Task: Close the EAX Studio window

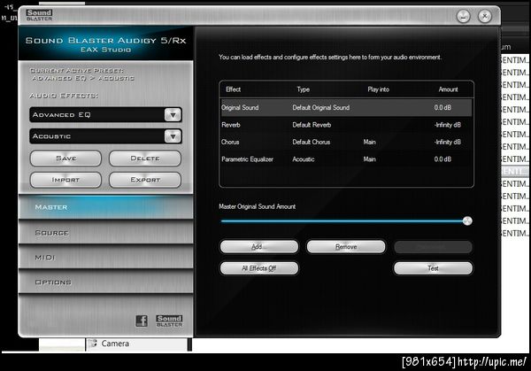Action: [x=485, y=16]
